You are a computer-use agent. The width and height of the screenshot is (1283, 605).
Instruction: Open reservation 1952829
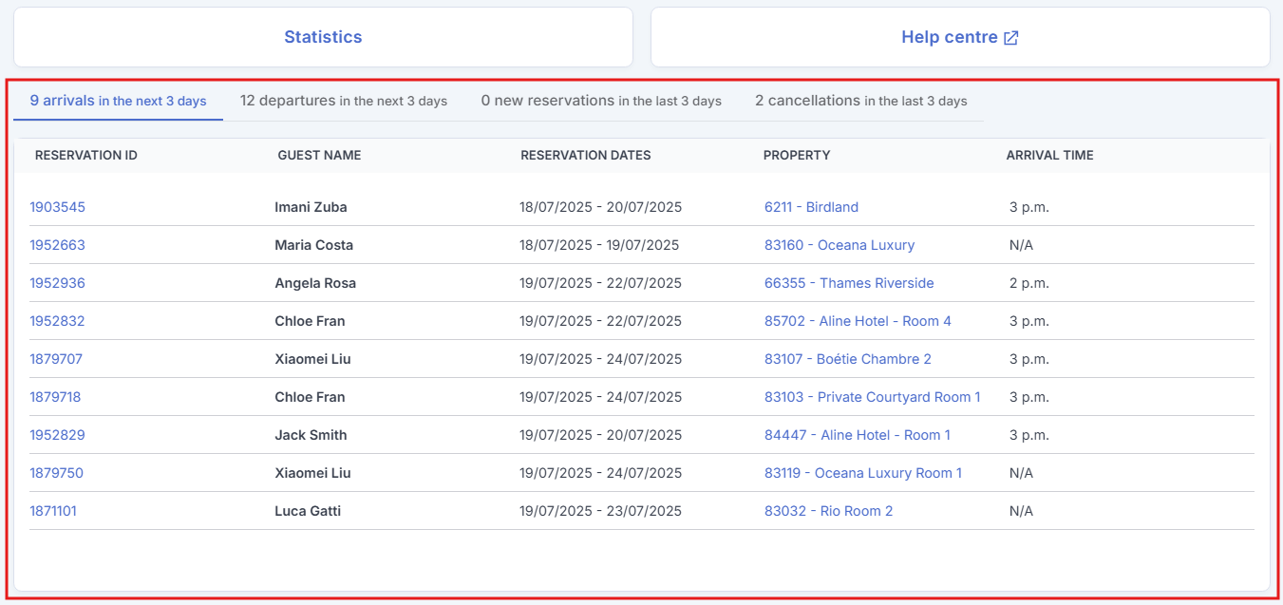click(x=57, y=435)
